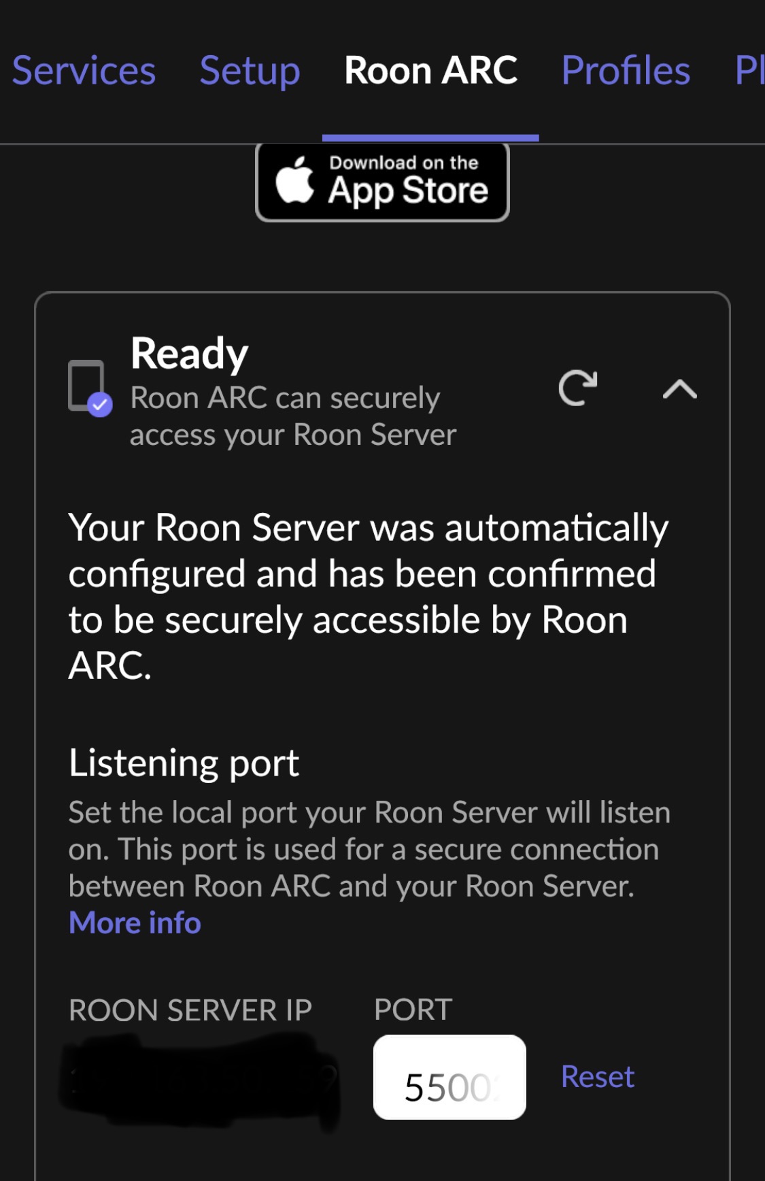Open the More info link
This screenshot has height=1181, width=765.
135,923
